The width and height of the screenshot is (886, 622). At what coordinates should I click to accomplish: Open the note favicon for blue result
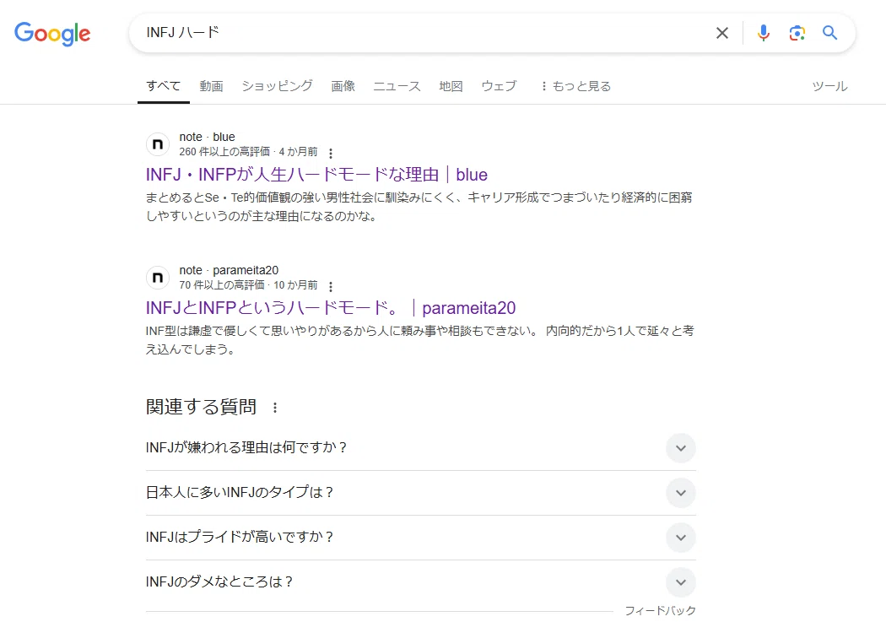[x=158, y=144]
